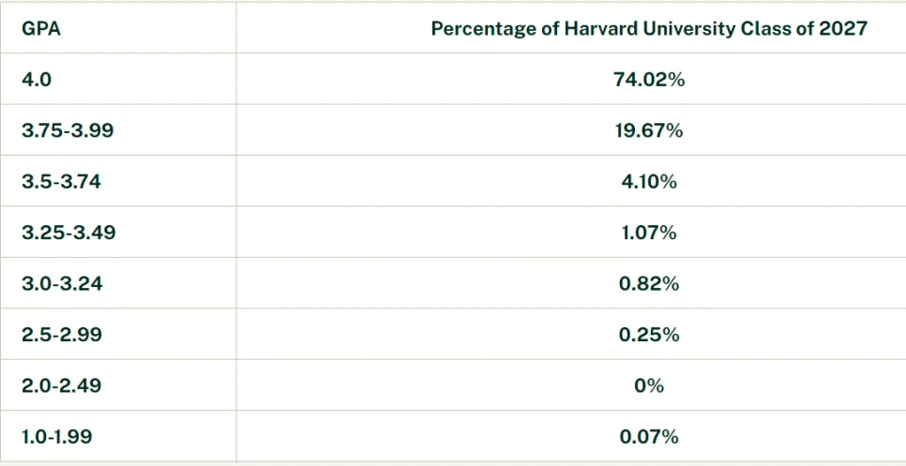
Task: Select the 19.67% value
Action: 649,130
